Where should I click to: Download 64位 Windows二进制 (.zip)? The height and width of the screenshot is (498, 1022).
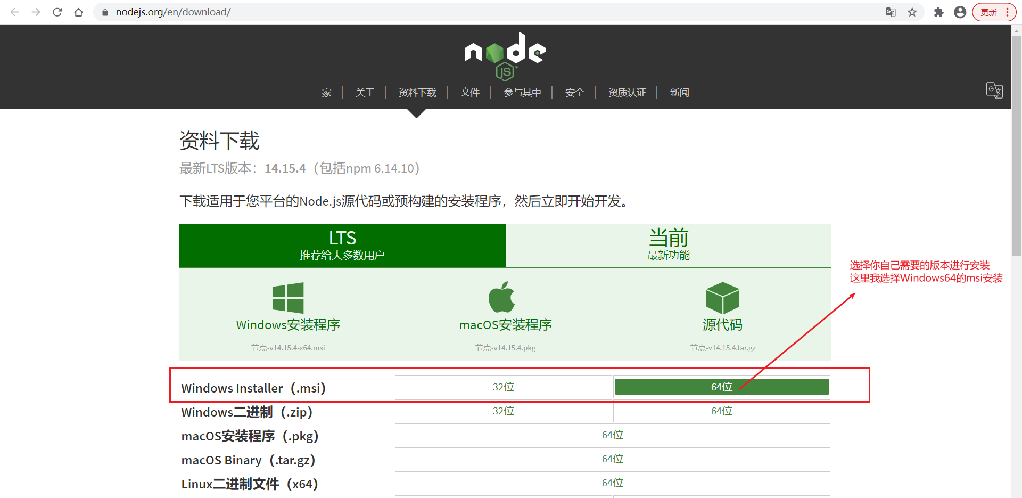pos(722,411)
